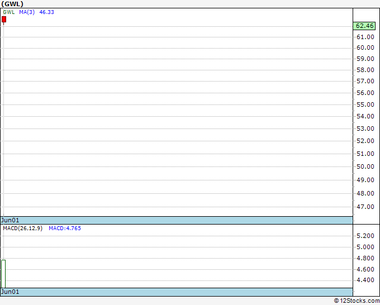
Task: Click the MACD:4.765 value readout
Action: 65,228
